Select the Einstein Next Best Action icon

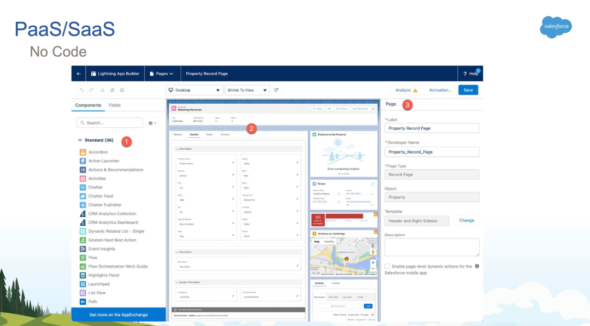click(83, 240)
